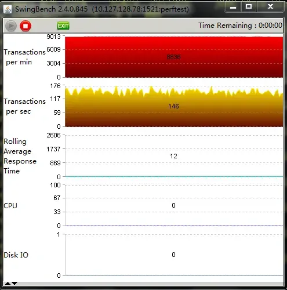Maximize the SwingBench window
Viewport: 287px width, 290px height.
point(249,7)
